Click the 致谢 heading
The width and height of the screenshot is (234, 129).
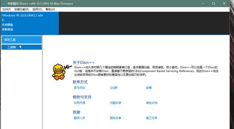(x=76, y=112)
